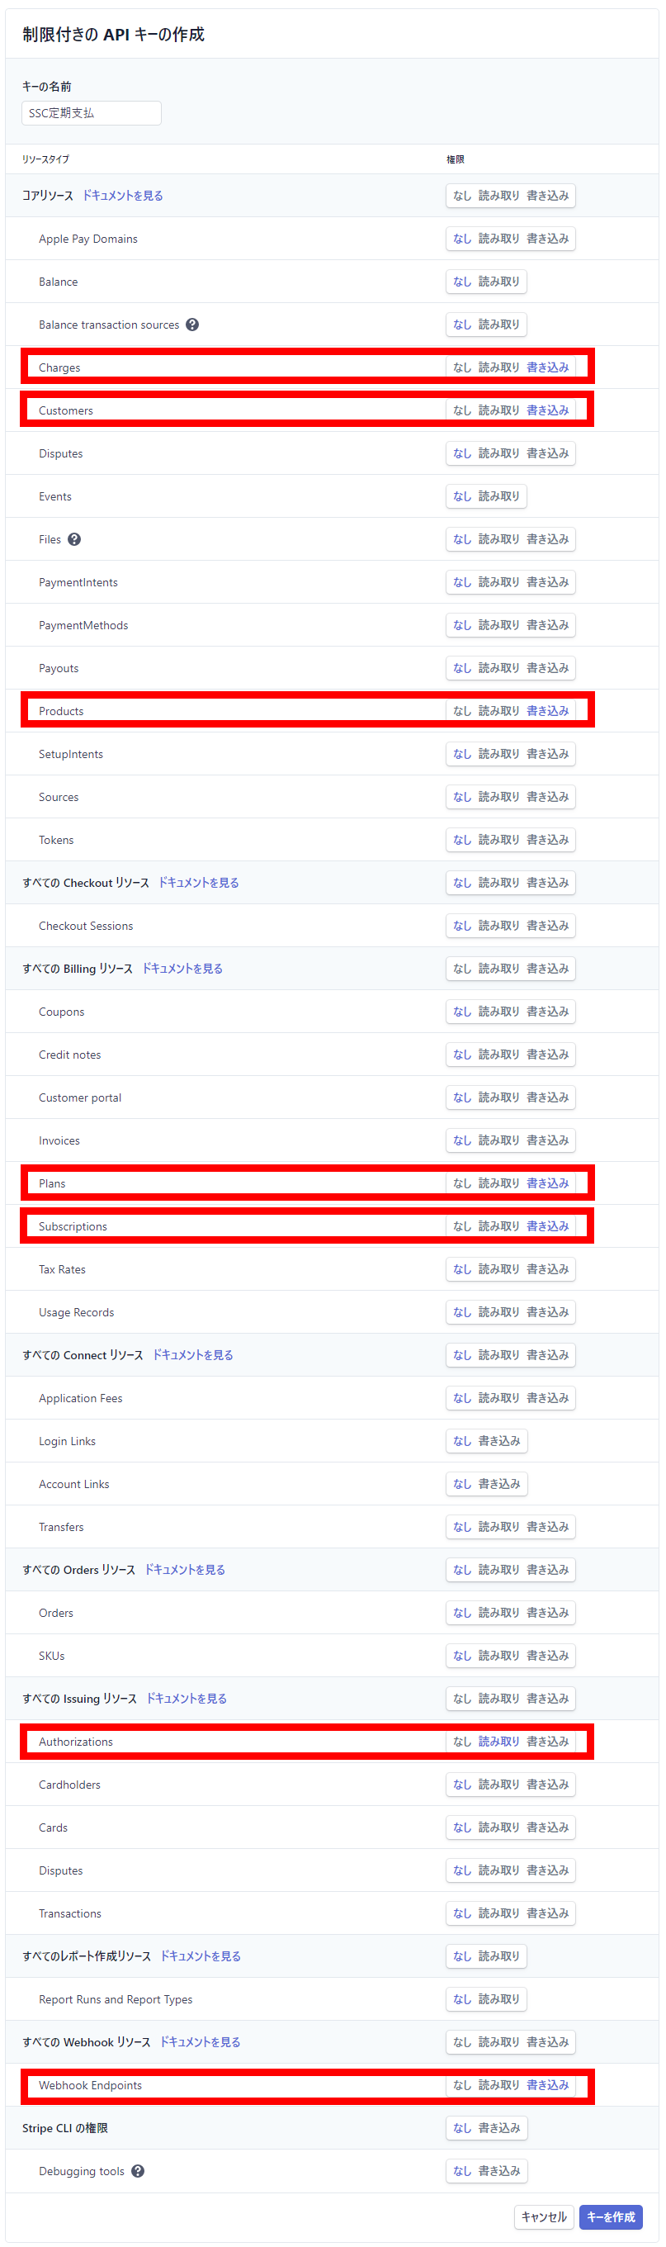The height and width of the screenshot is (2247, 666).
Task: Click the help icon next to Balance transaction sources
Action: [x=191, y=325]
